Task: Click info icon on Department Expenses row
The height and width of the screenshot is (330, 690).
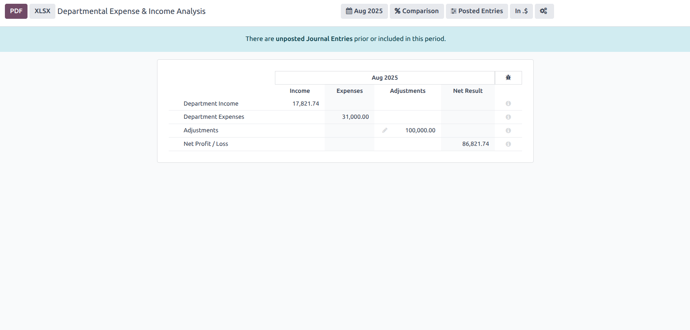Action: [508, 117]
